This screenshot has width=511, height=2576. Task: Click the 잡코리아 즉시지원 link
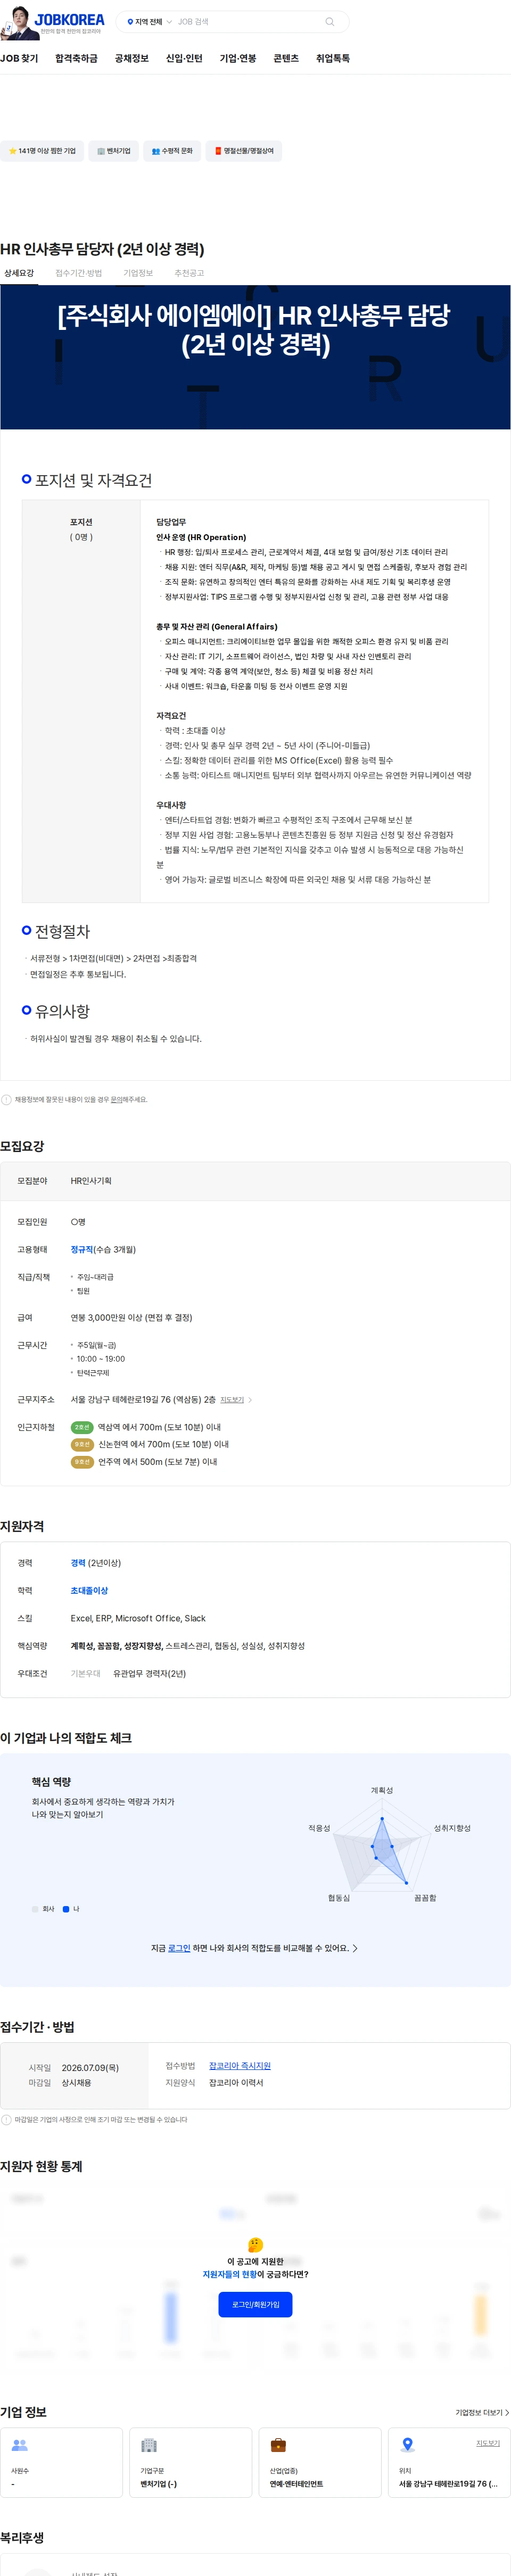pyautogui.click(x=240, y=2066)
